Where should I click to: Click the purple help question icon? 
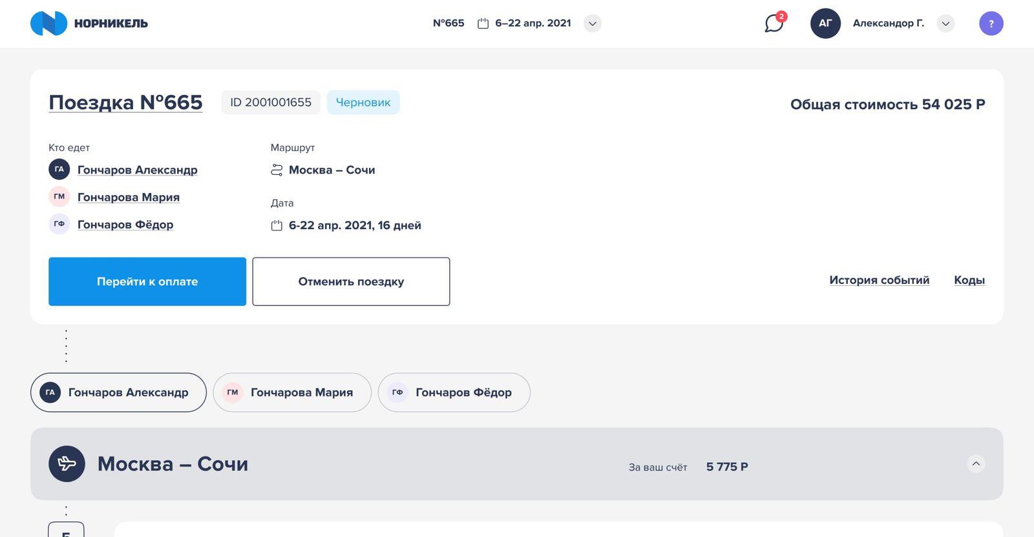(991, 23)
